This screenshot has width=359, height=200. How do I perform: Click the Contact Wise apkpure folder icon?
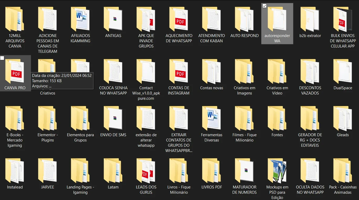(146, 71)
